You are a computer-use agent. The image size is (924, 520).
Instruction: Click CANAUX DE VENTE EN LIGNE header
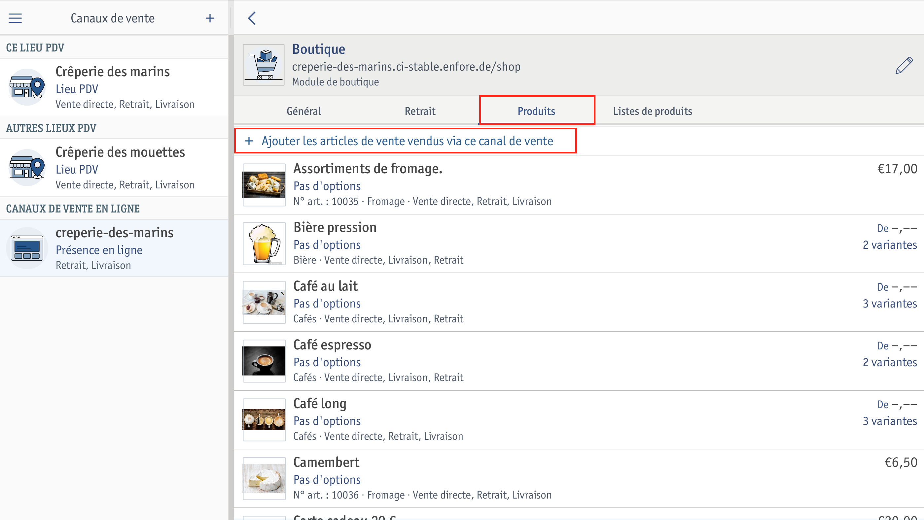pyautogui.click(x=73, y=209)
